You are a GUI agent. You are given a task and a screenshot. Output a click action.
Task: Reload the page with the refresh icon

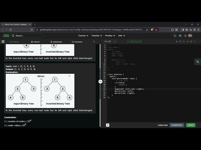pos(10,30)
